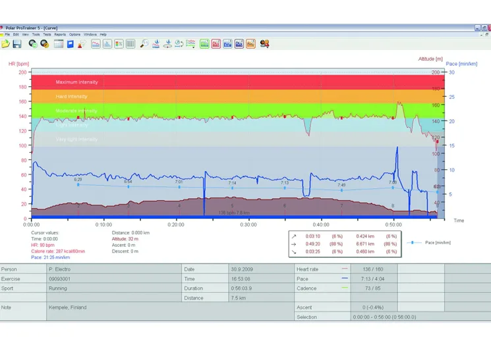
Task: Open the Reports menu
Action: coord(60,34)
